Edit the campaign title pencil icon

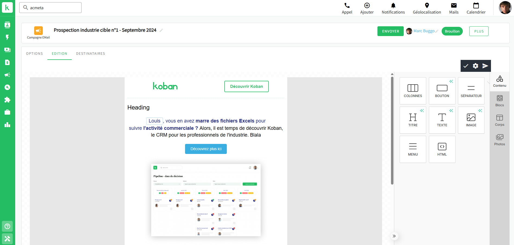coord(161,30)
